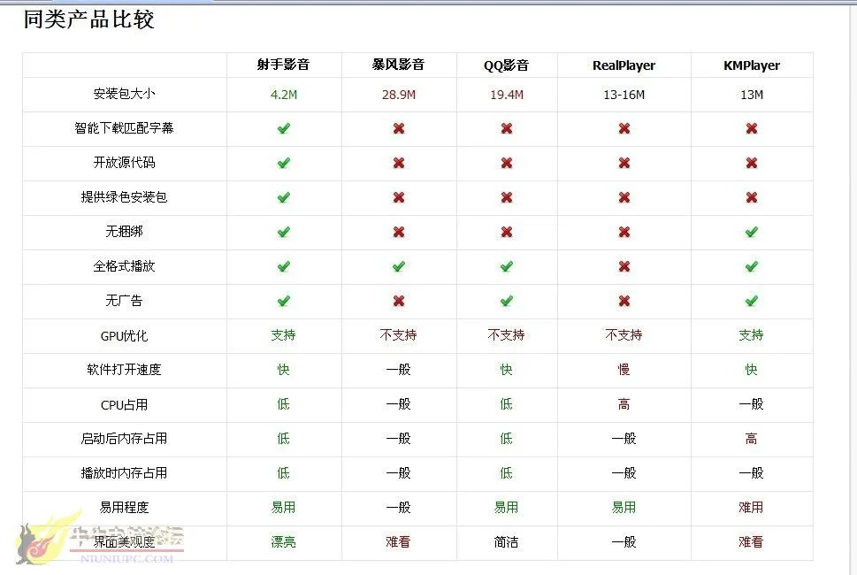The height and width of the screenshot is (575, 857).
Task: Click the red cross under RealPlayer for 无广告
Action: point(623,301)
